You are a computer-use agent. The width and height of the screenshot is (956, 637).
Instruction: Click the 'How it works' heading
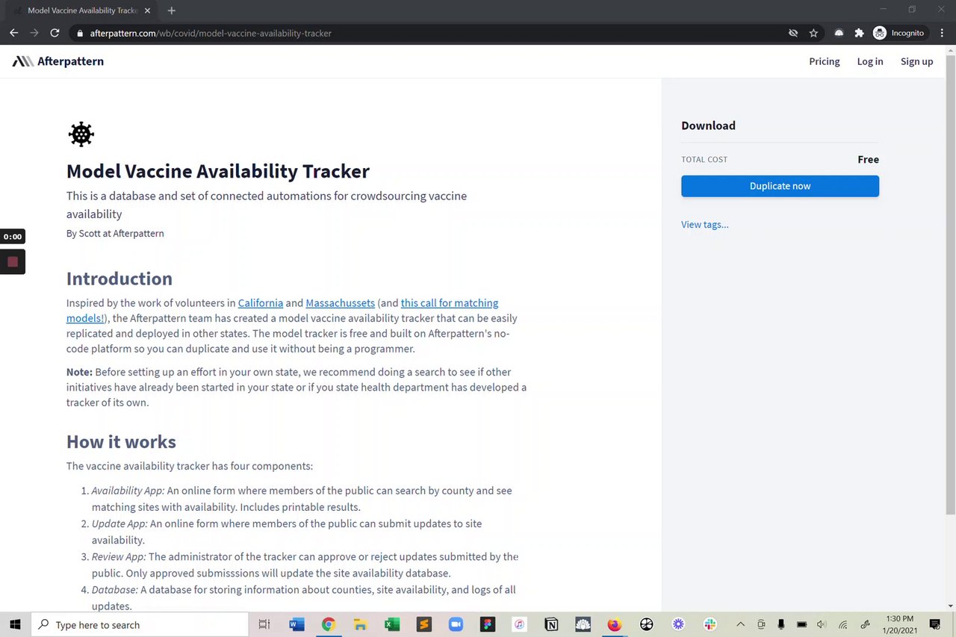[x=121, y=441]
